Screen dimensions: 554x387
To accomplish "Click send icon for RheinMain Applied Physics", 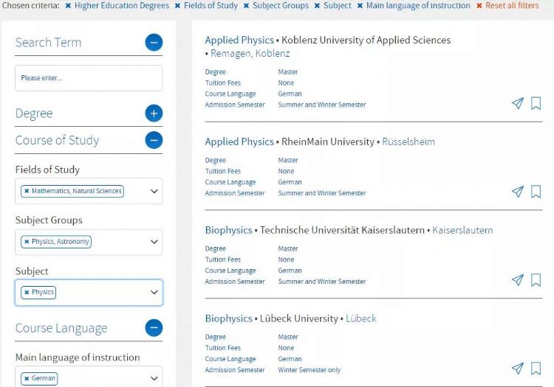I will [517, 192].
